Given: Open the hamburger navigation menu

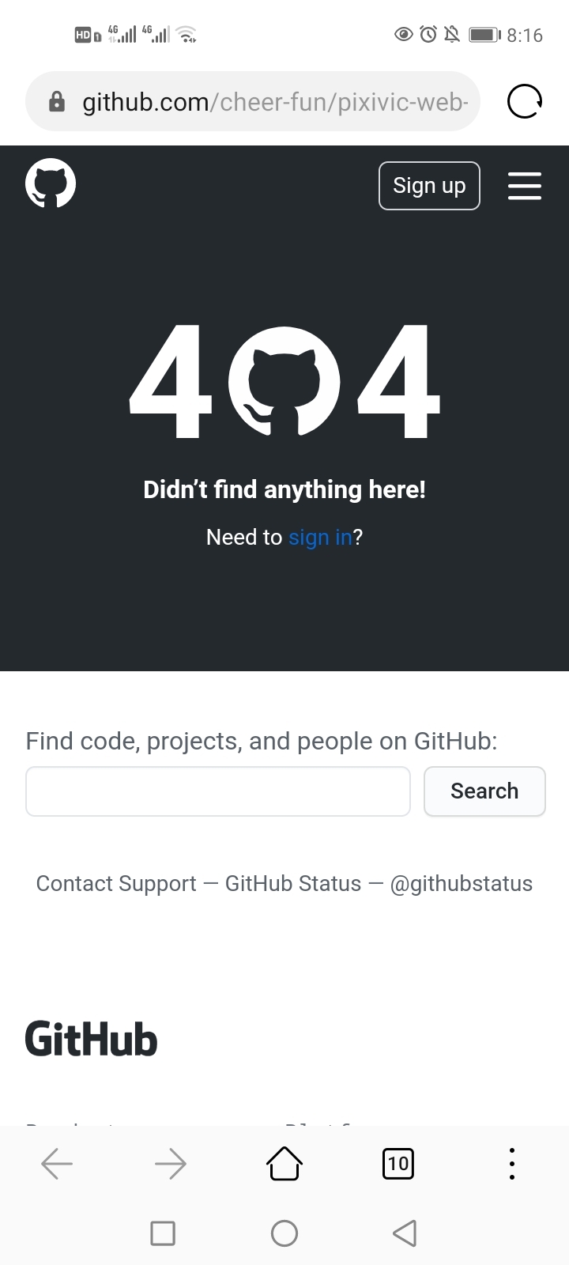Looking at the screenshot, I should tap(524, 186).
